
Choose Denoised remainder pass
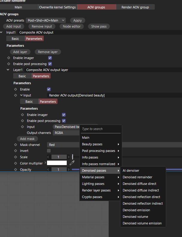(x=143, y=177)
